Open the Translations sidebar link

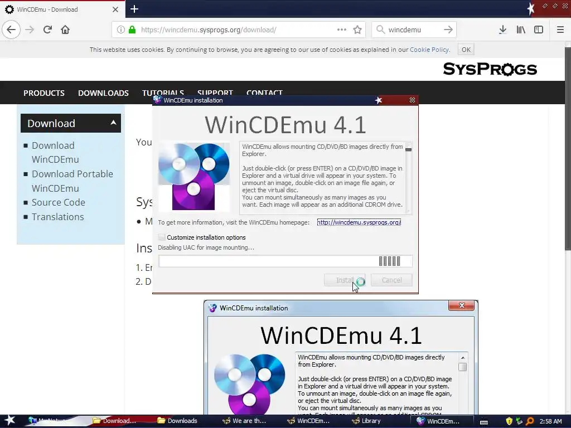click(x=58, y=217)
